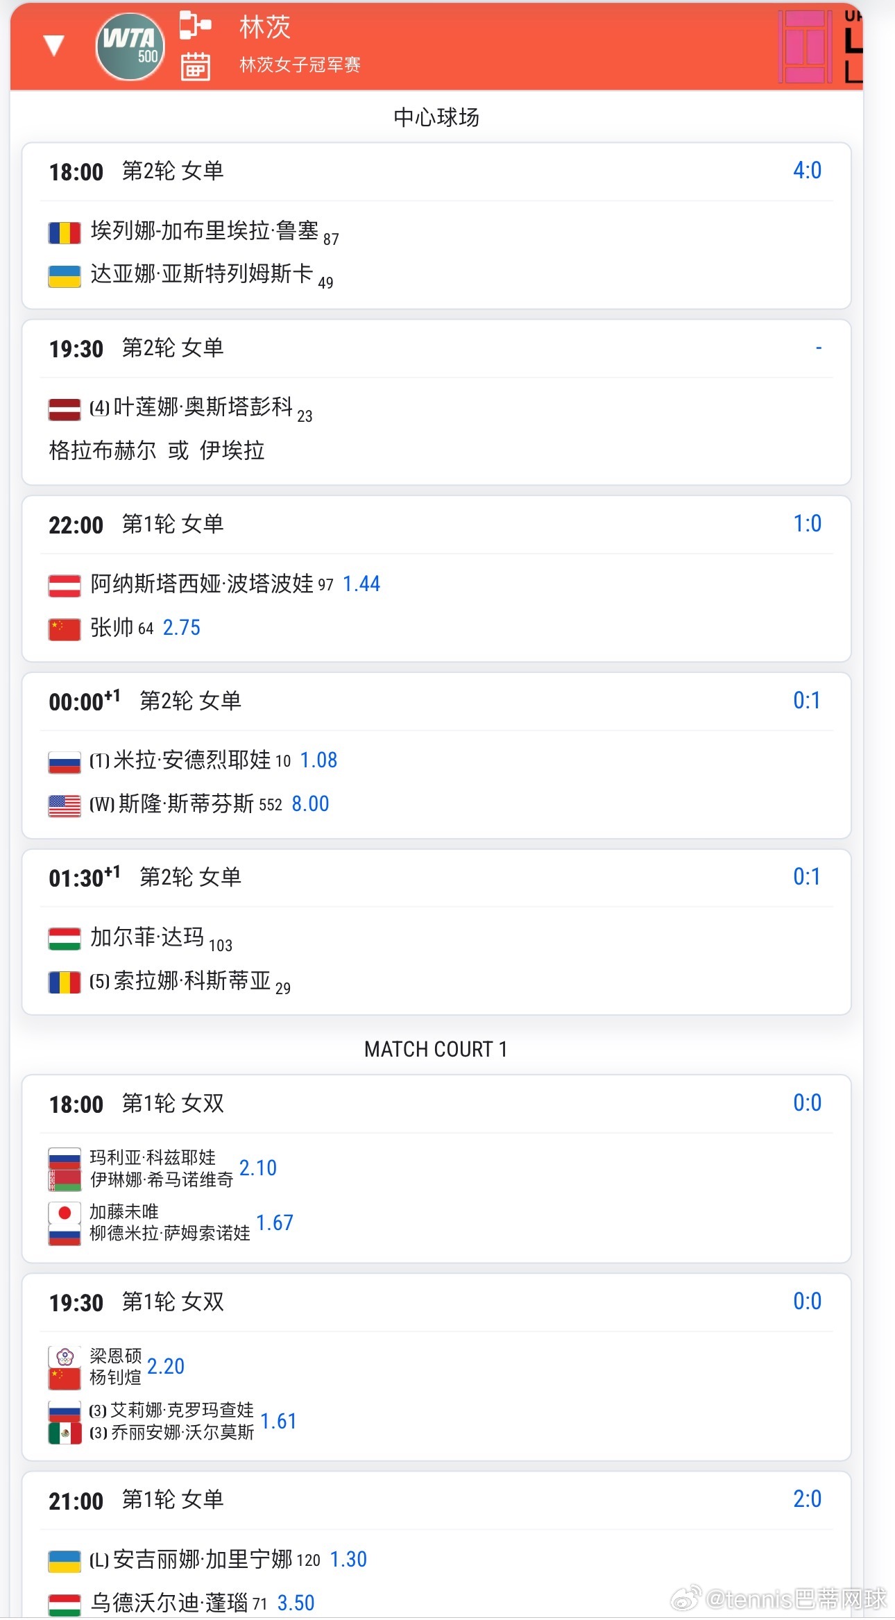
Task: Open the 1:0 head-to-head for 22:00 match
Action: 807,524
